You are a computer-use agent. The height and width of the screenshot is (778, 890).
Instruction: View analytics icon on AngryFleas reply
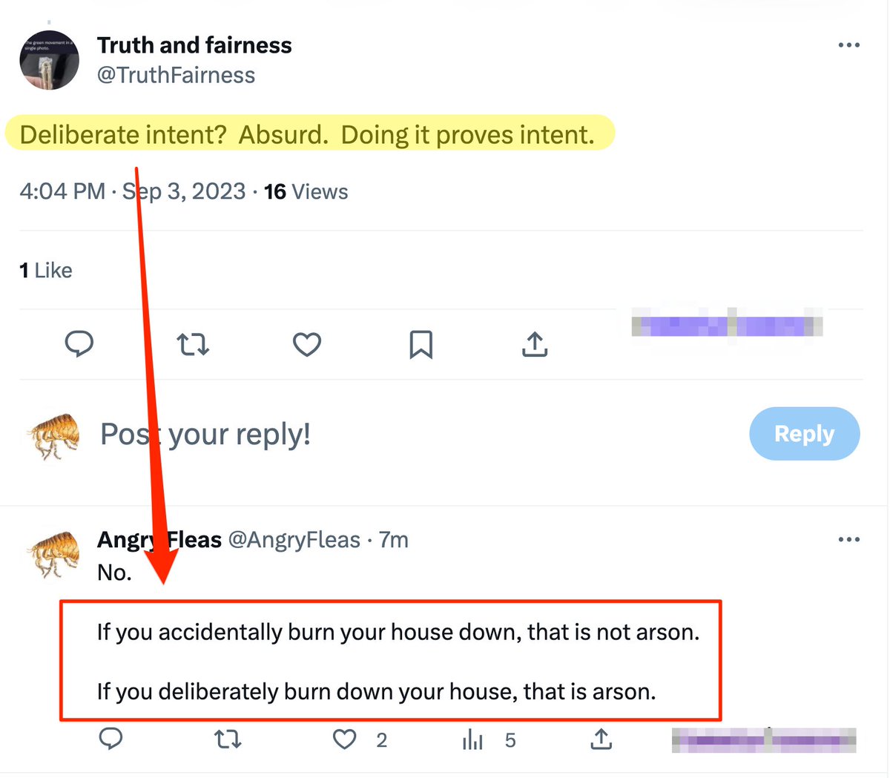pyautogui.click(x=472, y=739)
